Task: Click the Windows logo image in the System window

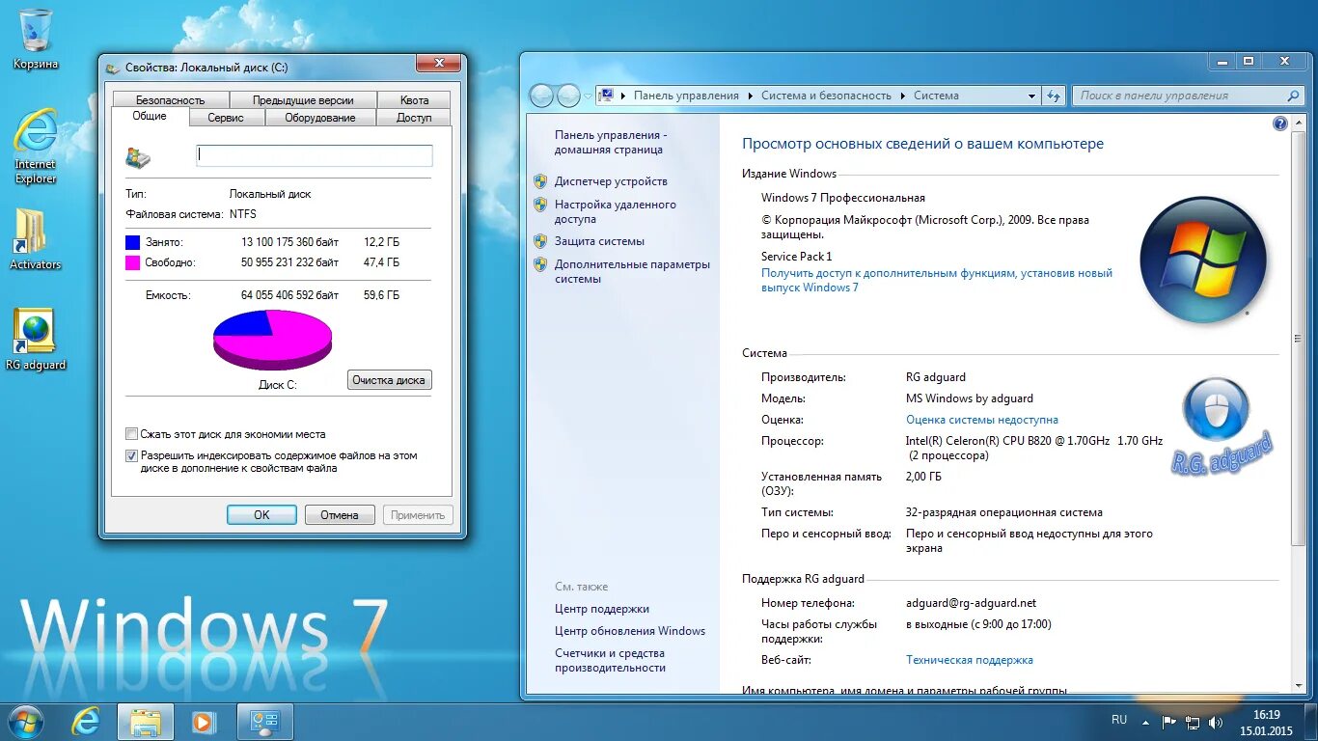Action: point(1202,261)
